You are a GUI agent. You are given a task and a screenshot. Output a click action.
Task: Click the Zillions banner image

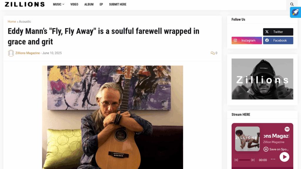pyautogui.click(x=262, y=79)
